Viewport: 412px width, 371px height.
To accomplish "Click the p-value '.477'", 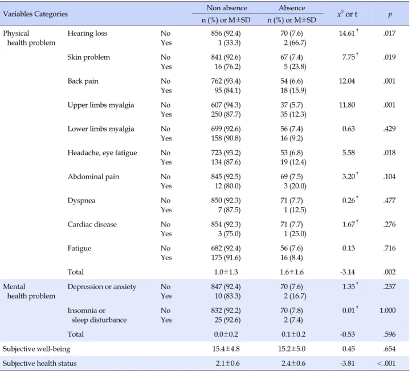I will click(389, 200).
